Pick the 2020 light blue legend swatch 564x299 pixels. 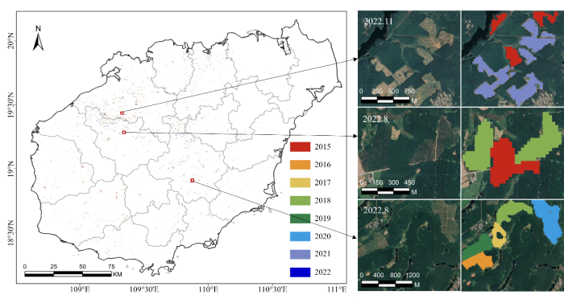[300, 236]
